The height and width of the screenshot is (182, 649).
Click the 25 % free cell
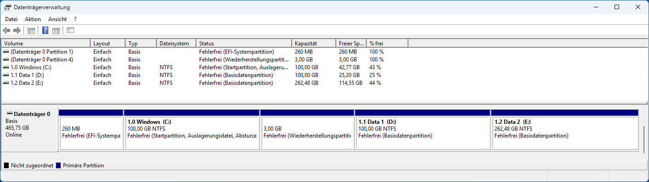point(375,75)
